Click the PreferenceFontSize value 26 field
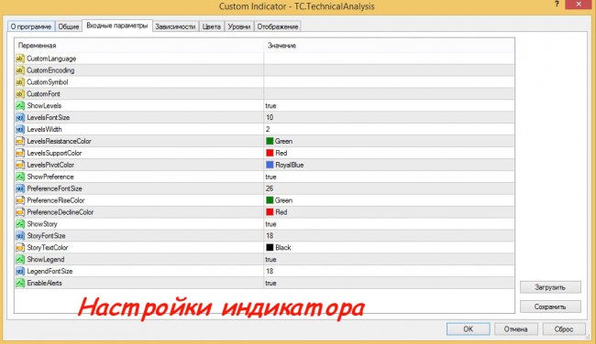This screenshot has height=344, width=596. point(389,188)
